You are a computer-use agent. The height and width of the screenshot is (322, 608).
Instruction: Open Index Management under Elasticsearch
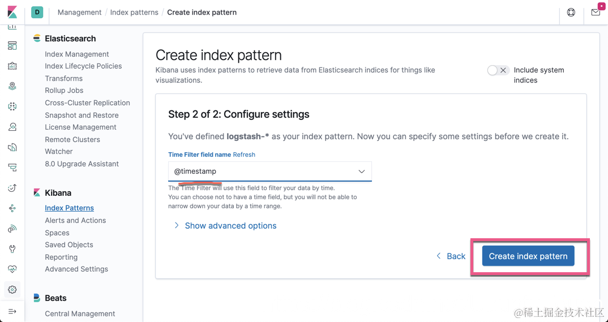[77, 54]
